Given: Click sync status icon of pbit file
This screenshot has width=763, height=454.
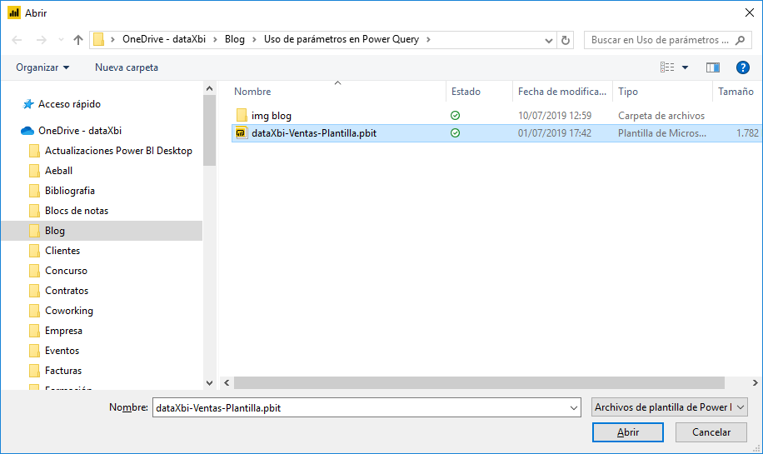Looking at the screenshot, I should [x=455, y=132].
